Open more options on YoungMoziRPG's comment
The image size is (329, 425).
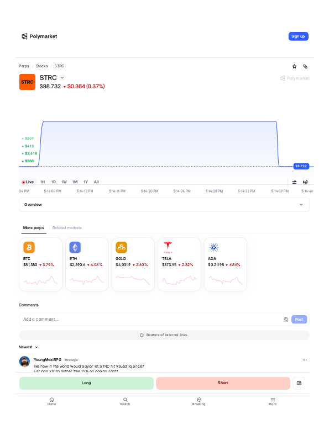(305, 360)
